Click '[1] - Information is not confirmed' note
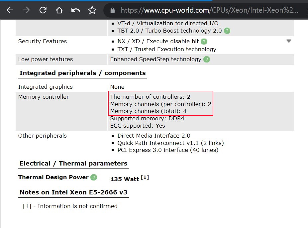Screen dimensions: 308x228 click(x=70, y=206)
